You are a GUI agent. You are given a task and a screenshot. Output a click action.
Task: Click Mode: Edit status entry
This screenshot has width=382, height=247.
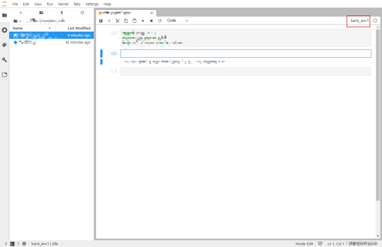click(x=304, y=244)
